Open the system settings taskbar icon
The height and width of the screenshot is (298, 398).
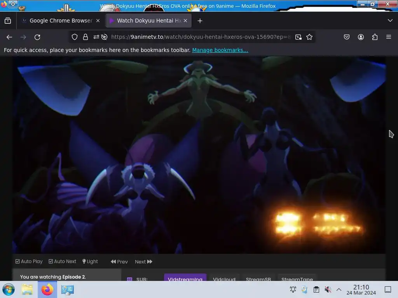coord(68,289)
